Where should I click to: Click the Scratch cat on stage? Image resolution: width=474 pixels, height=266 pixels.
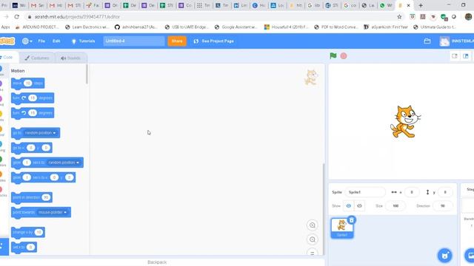[x=405, y=121]
